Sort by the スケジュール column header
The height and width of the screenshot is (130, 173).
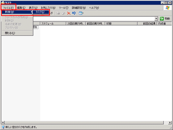pyautogui.click(x=53, y=24)
